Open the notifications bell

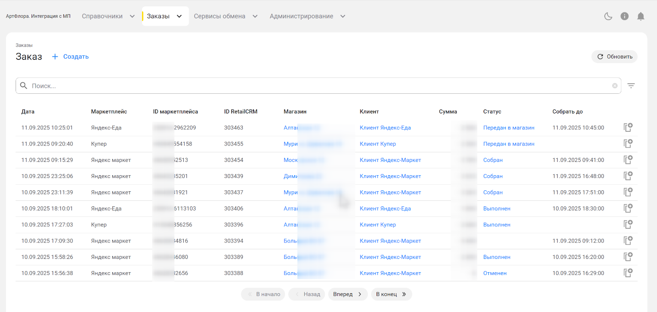(x=641, y=16)
